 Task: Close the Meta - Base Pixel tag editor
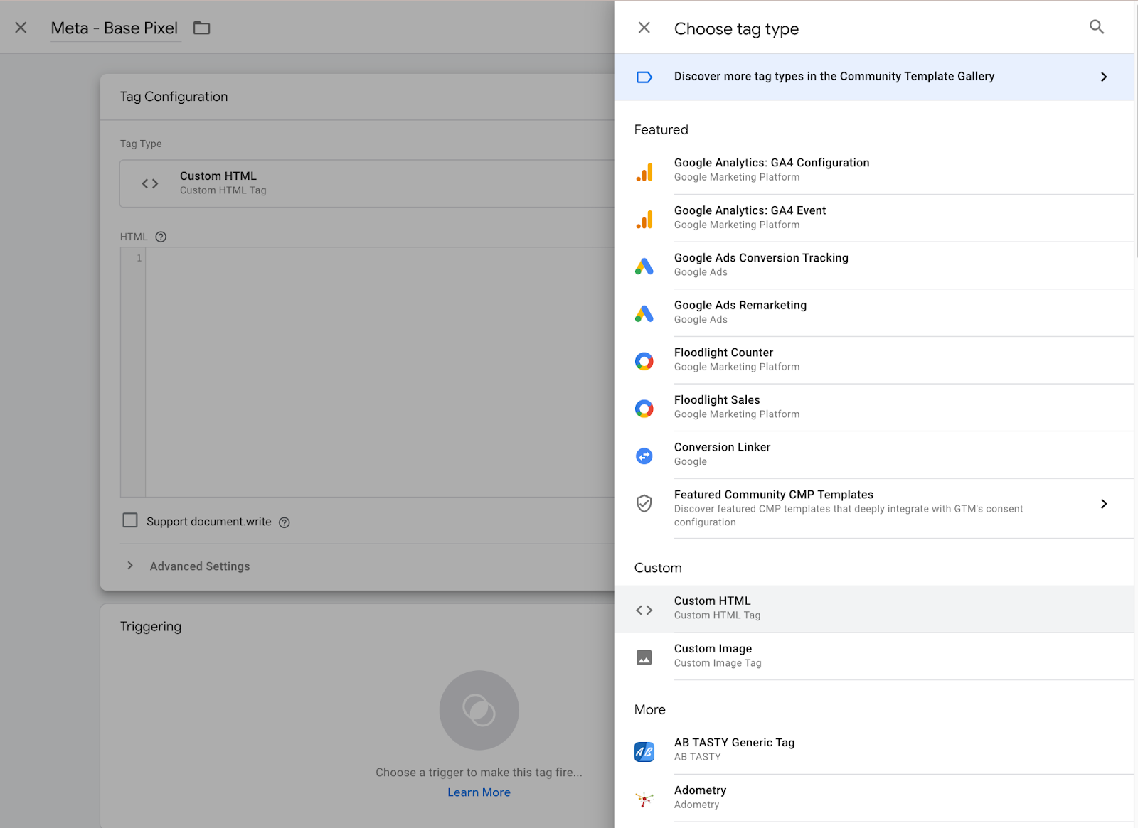coord(21,28)
